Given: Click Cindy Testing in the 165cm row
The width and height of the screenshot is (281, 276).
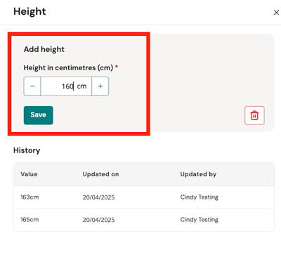Looking at the screenshot, I should [x=200, y=220].
